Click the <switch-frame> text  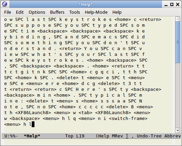[128, 119]
